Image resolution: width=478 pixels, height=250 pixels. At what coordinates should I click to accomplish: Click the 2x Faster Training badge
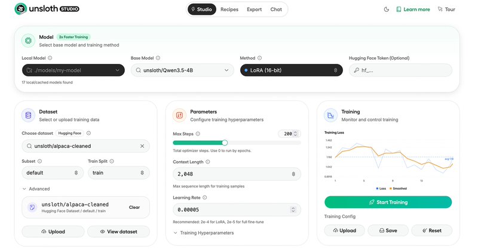point(73,37)
